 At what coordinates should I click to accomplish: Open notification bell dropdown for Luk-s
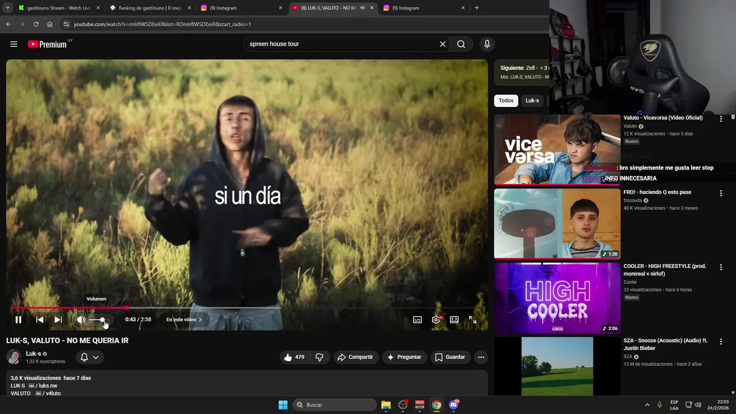click(x=90, y=357)
